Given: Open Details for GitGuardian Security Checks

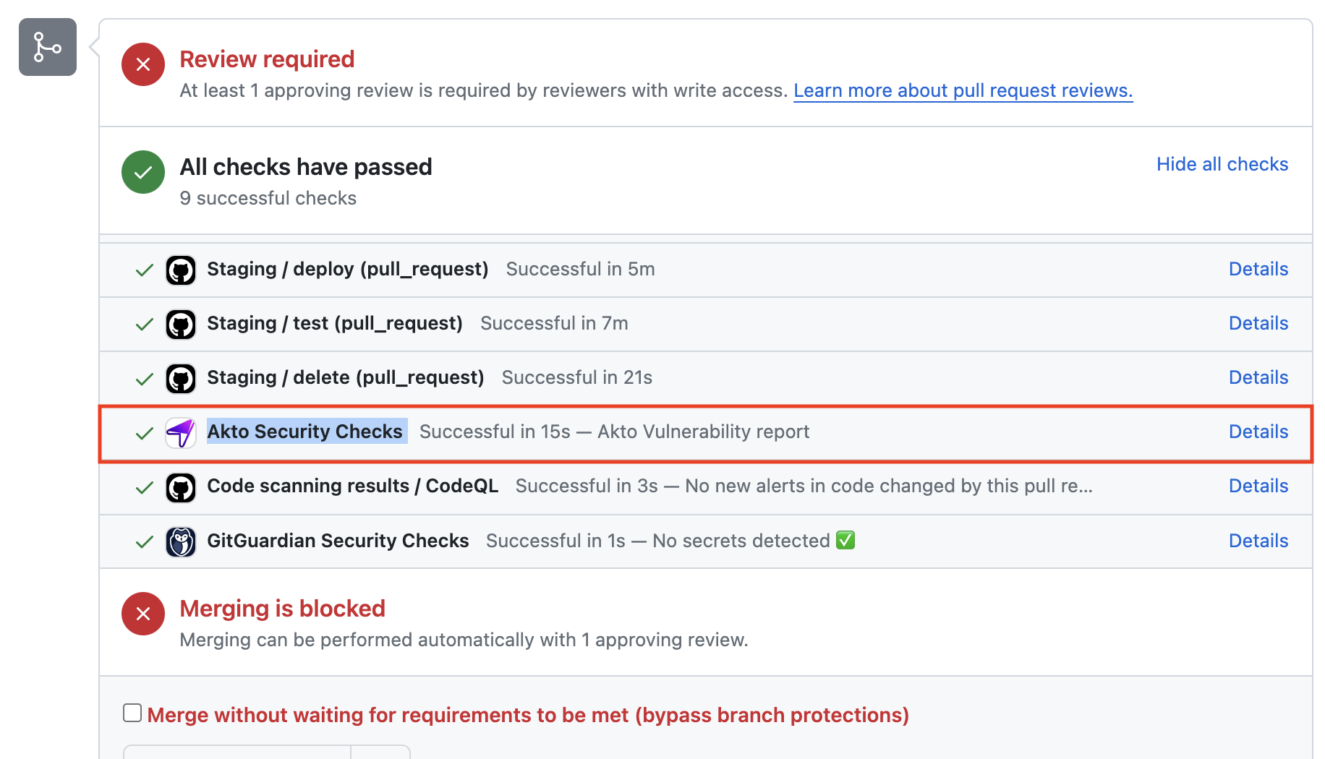Looking at the screenshot, I should [1258, 541].
